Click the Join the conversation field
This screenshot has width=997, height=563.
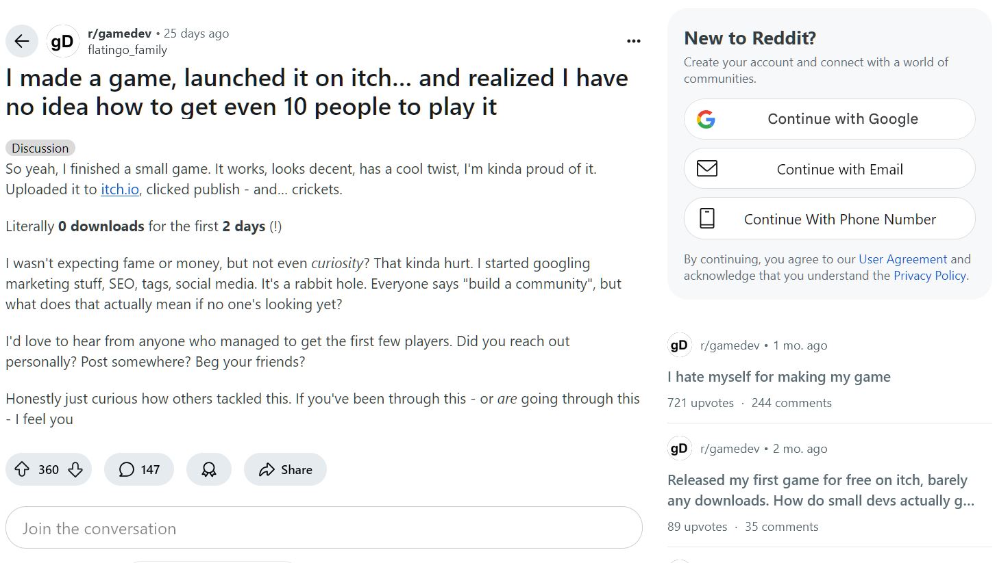click(324, 527)
